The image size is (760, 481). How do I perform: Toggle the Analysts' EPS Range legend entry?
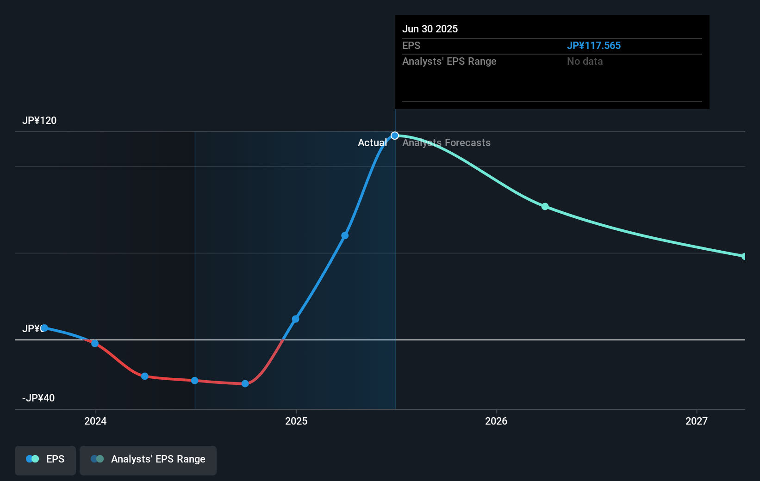click(x=148, y=459)
